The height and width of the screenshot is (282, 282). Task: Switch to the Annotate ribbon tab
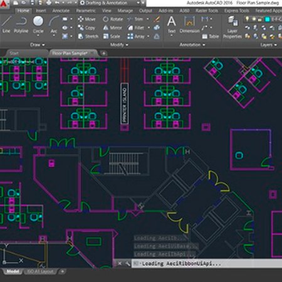(61, 11)
